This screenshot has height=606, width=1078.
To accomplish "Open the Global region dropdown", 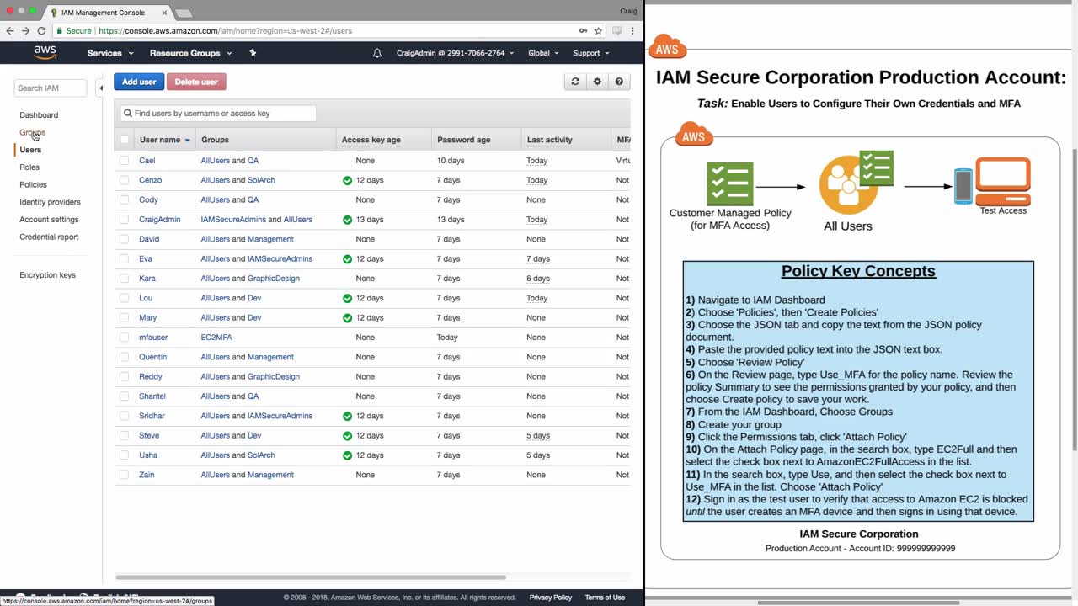I will [543, 53].
